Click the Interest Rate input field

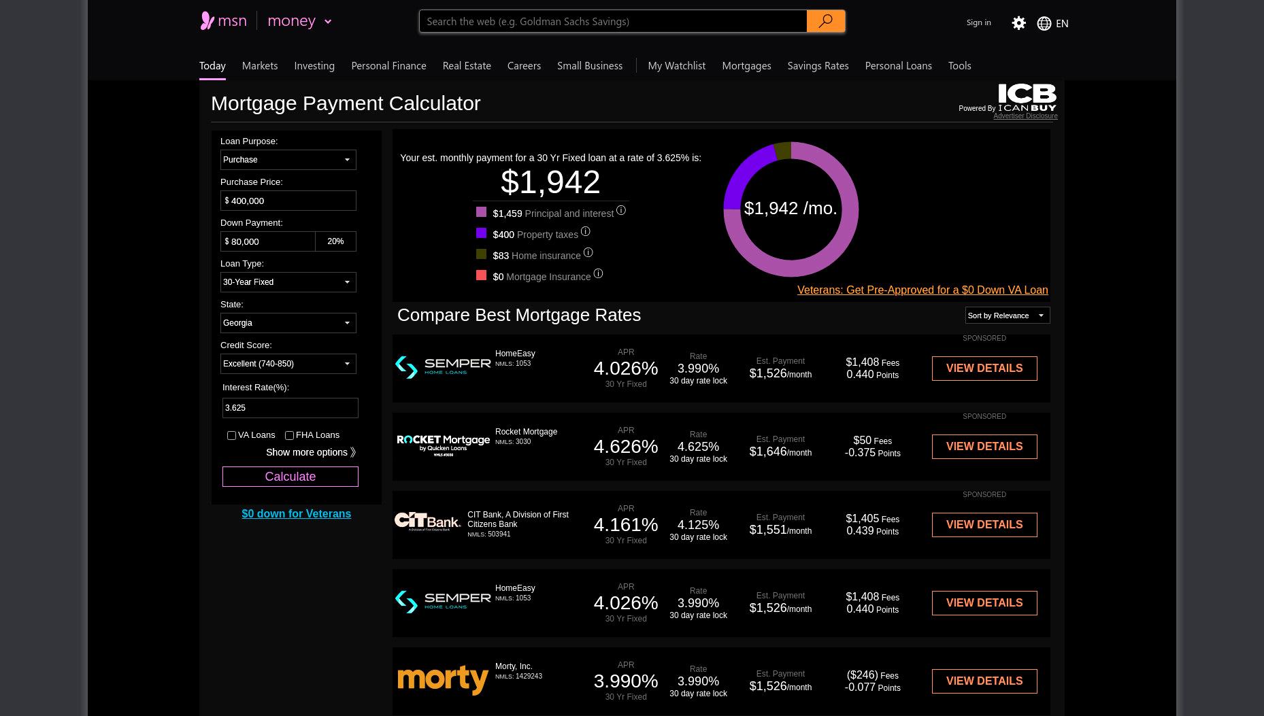click(x=290, y=408)
